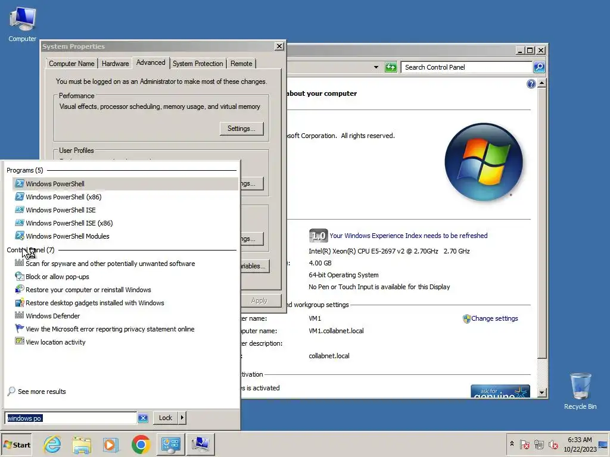This screenshot has height=457, width=610.
Task: Open Windows PowerShell ISE (x86) result
Action: point(125,223)
